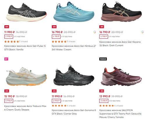Open the Trabuco Max 4 shoe image

click(x=26, y=76)
